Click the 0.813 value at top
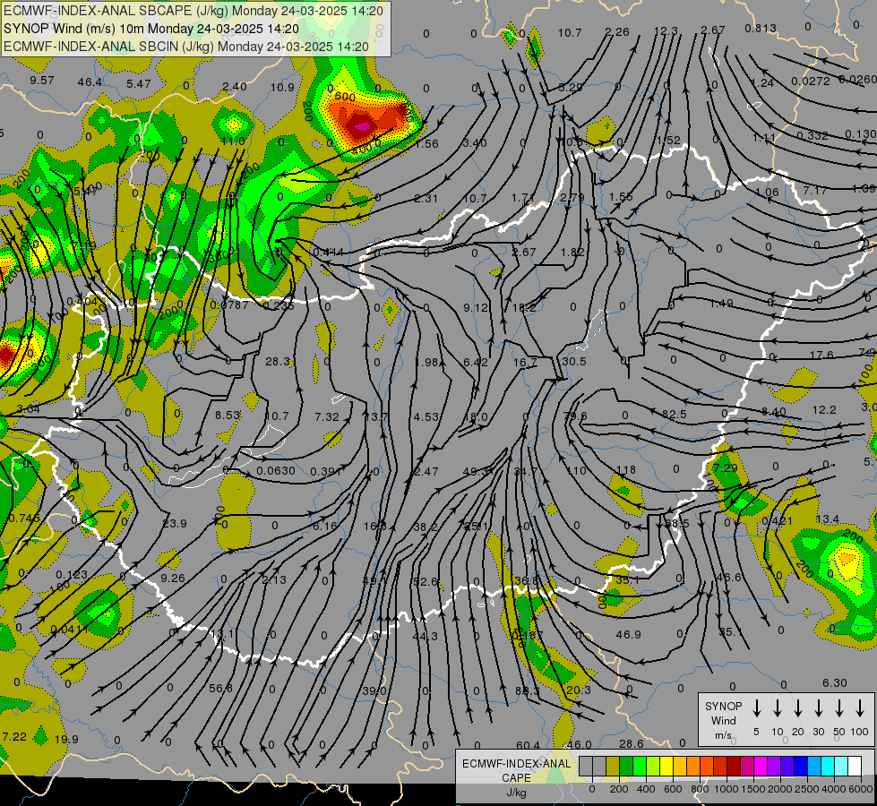Screen dimensions: 877x806 (x=761, y=28)
